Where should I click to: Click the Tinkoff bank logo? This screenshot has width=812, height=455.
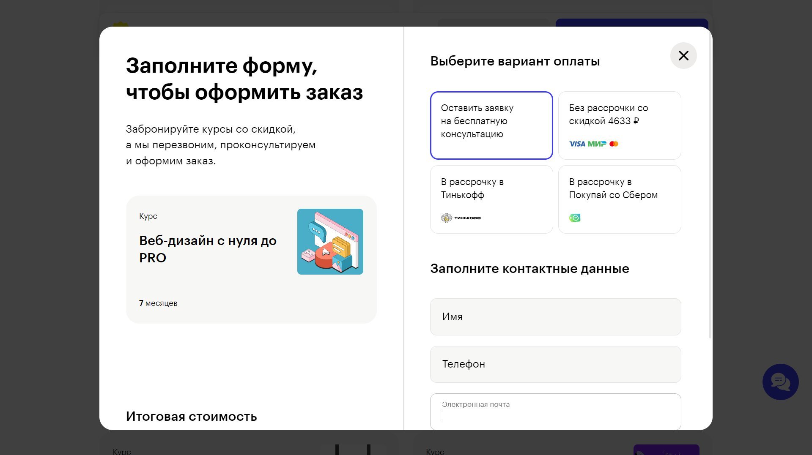461,218
